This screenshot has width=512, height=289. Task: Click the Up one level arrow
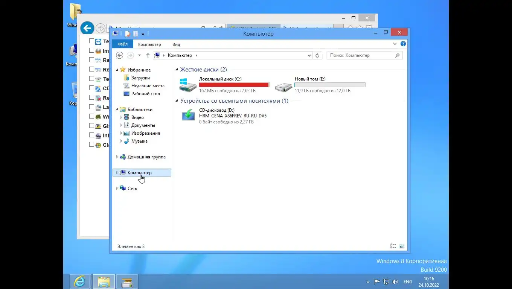(148, 55)
